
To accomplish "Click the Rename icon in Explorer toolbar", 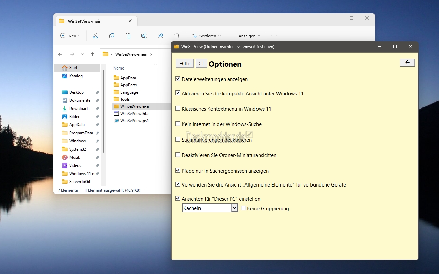I will pyautogui.click(x=144, y=36).
